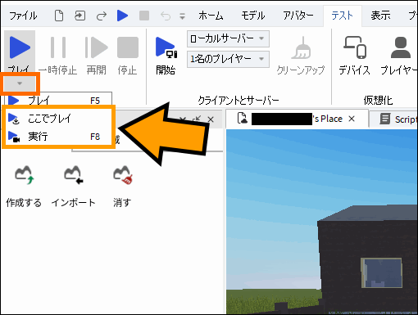Click the プレイヤー emulator icon
Screen dimensions: 418x315
click(401, 47)
